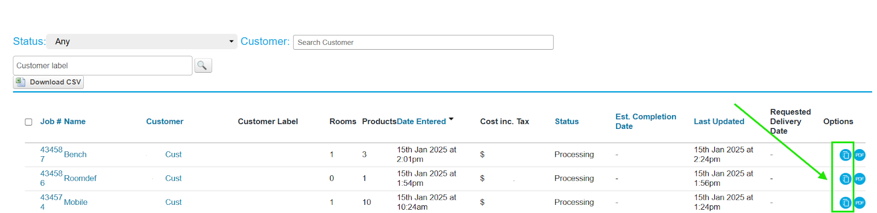Open the PDF for the Roomdef job
The height and width of the screenshot is (213, 877).
click(x=859, y=179)
